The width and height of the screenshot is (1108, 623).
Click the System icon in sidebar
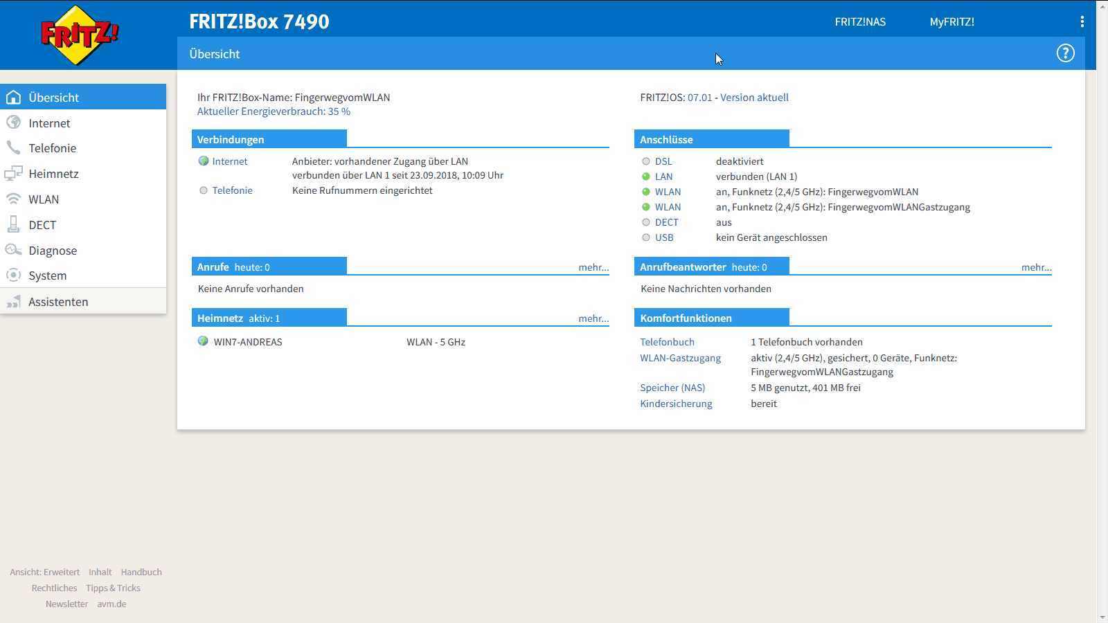coord(13,275)
